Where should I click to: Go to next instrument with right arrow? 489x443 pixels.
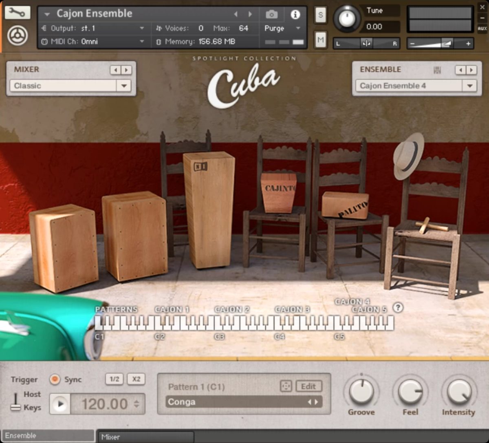tap(250, 14)
